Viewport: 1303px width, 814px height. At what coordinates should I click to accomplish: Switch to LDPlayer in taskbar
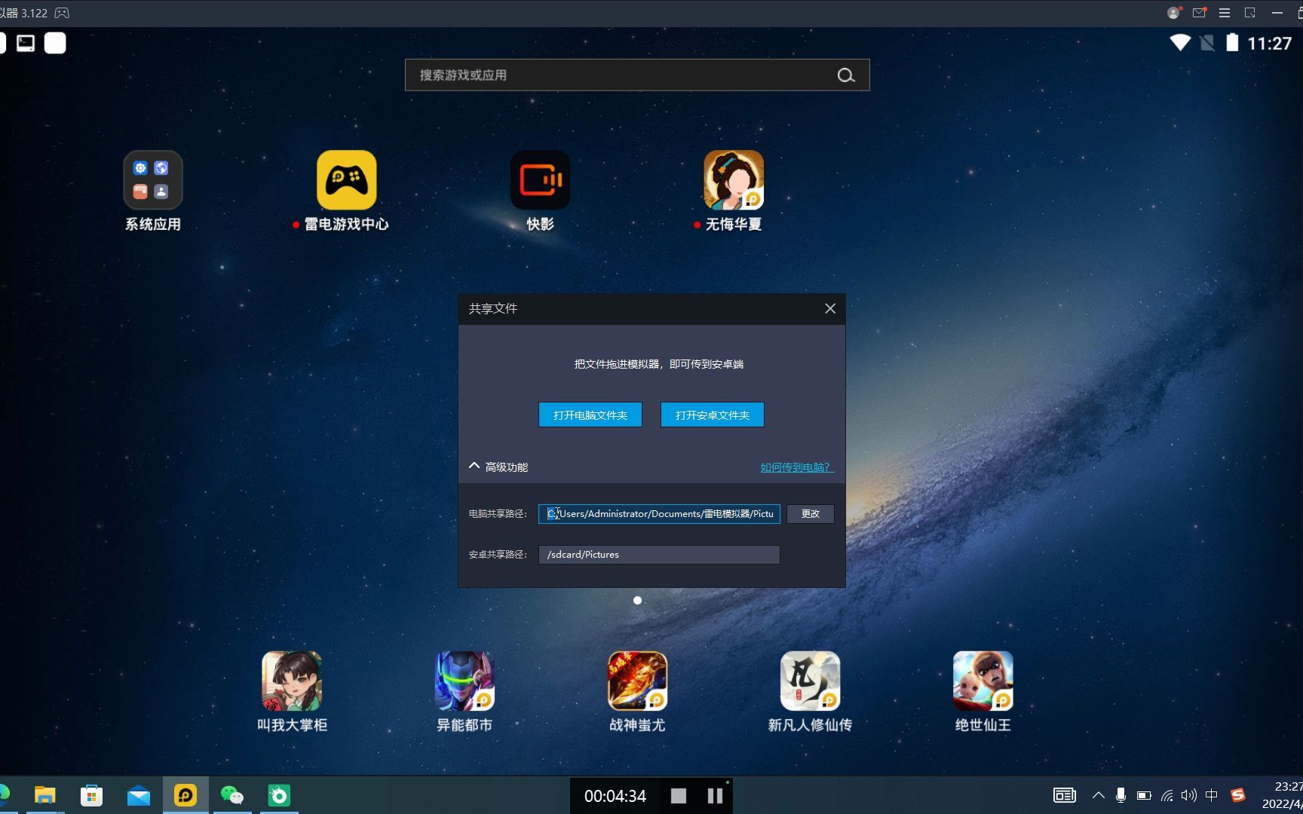pyautogui.click(x=185, y=795)
